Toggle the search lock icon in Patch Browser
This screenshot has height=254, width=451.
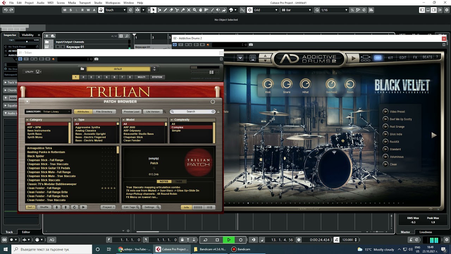tap(218, 111)
